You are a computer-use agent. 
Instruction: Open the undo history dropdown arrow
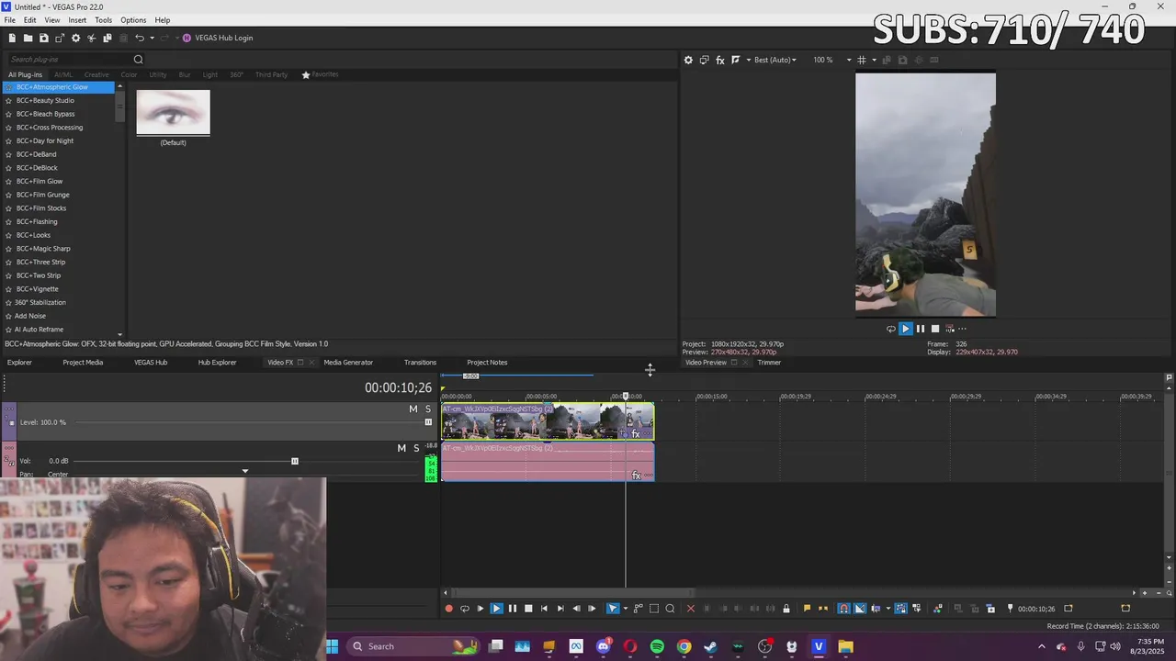coord(151,38)
